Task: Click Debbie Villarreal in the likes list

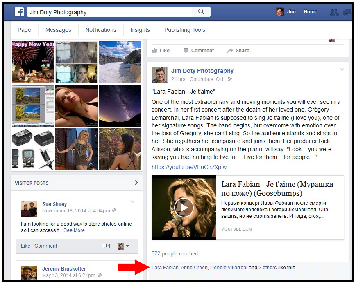Action: (x=229, y=268)
